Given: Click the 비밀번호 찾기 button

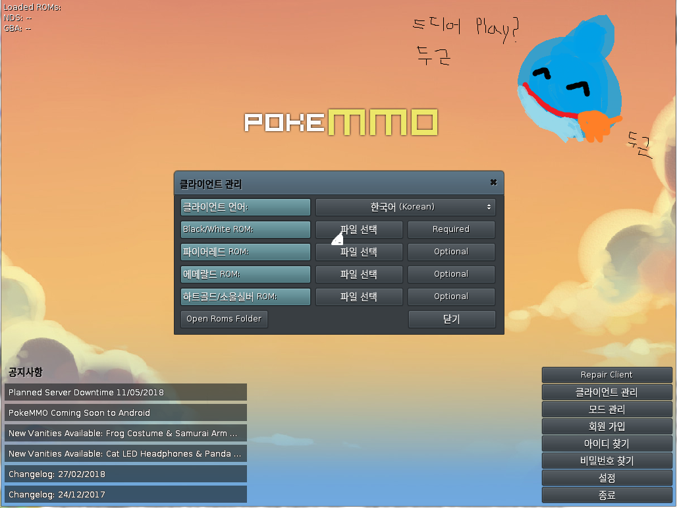Looking at the screenshot, I should [607, 461].
